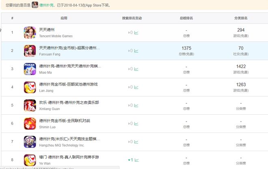Click the developer name Shimin Luo
This screenshot has height=169, width=268.
tap(48, 127)
